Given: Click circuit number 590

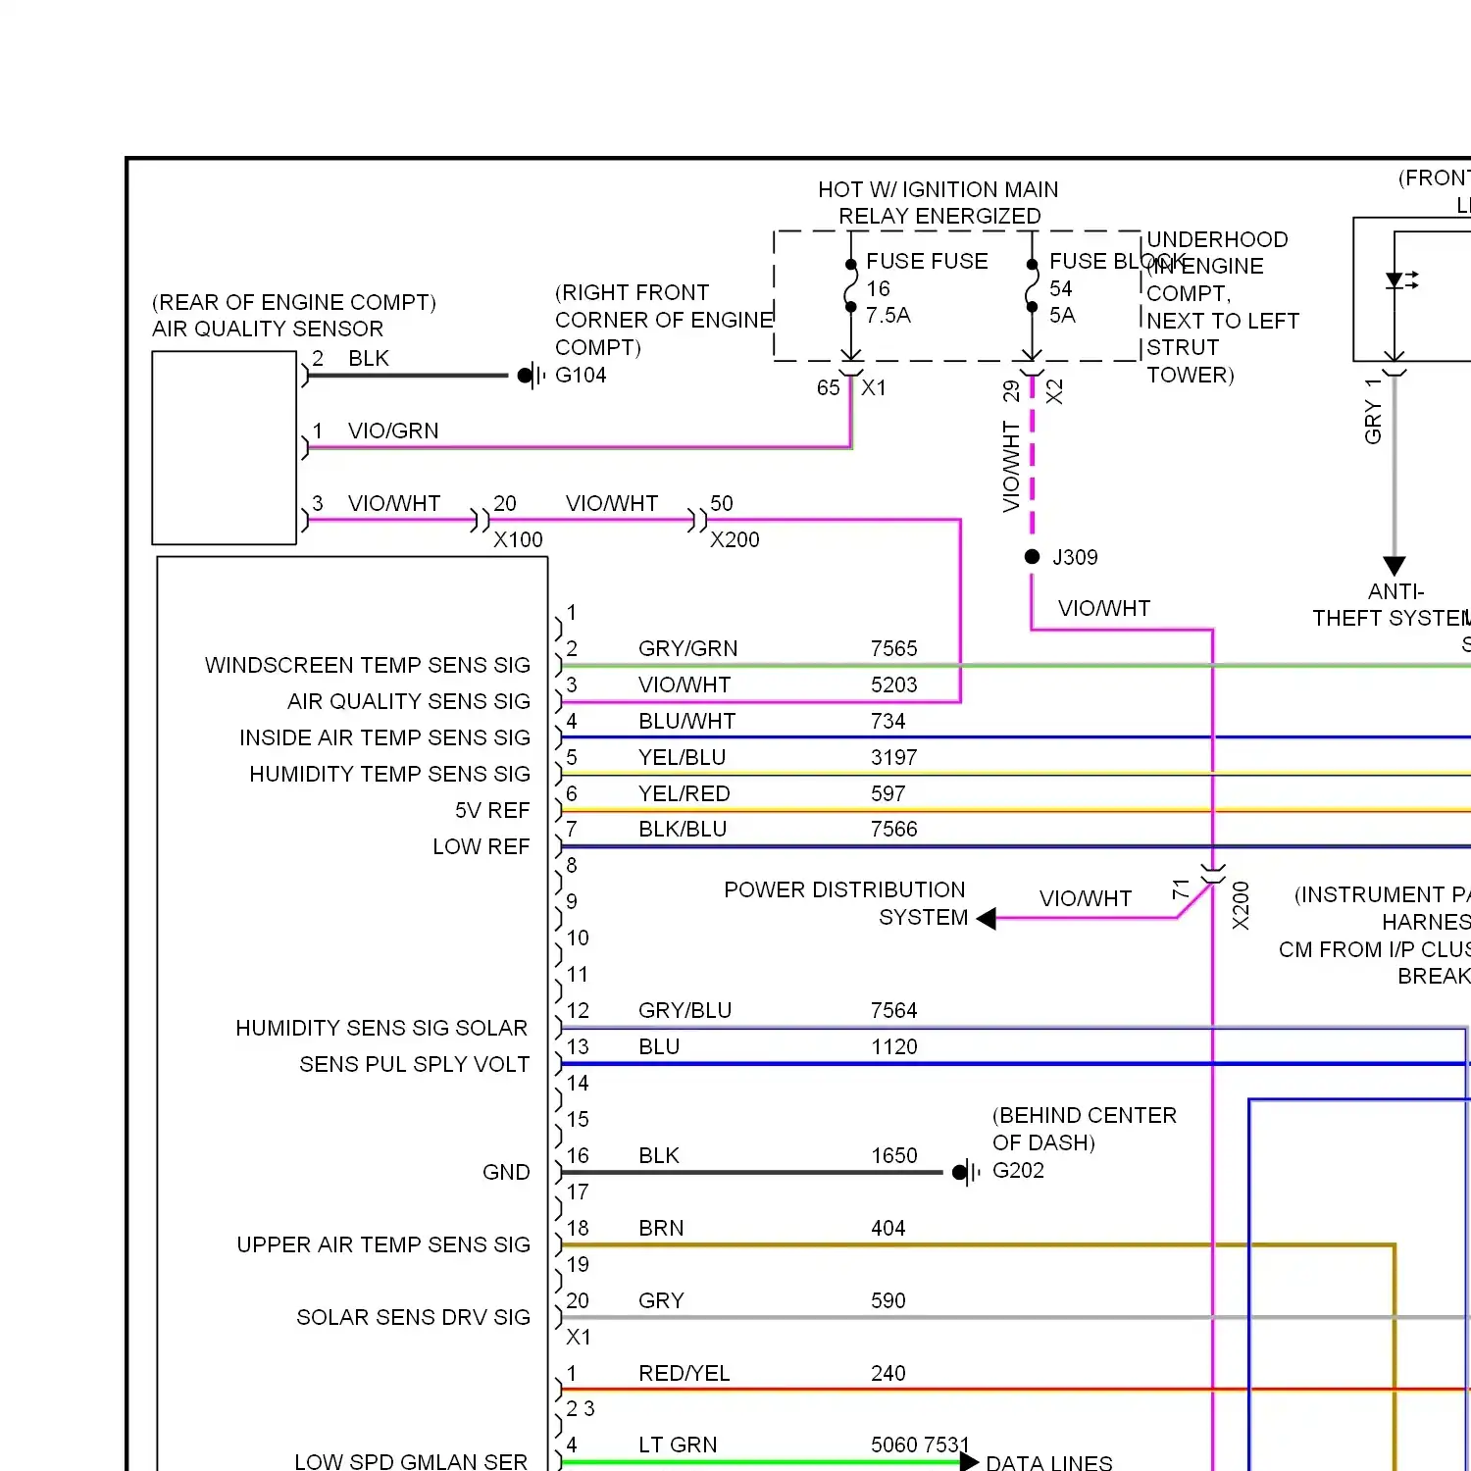Looking at the screenshot, I should pos(888,1300).
